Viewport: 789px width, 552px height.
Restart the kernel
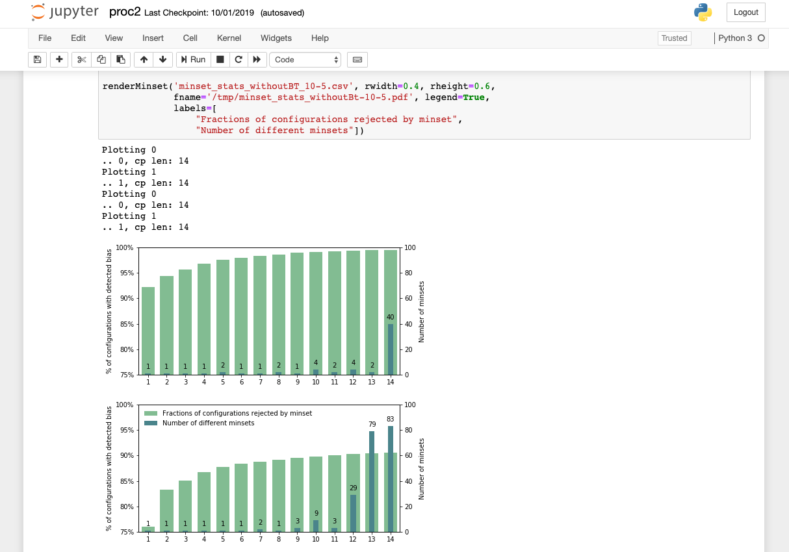(x=239, y=59)
